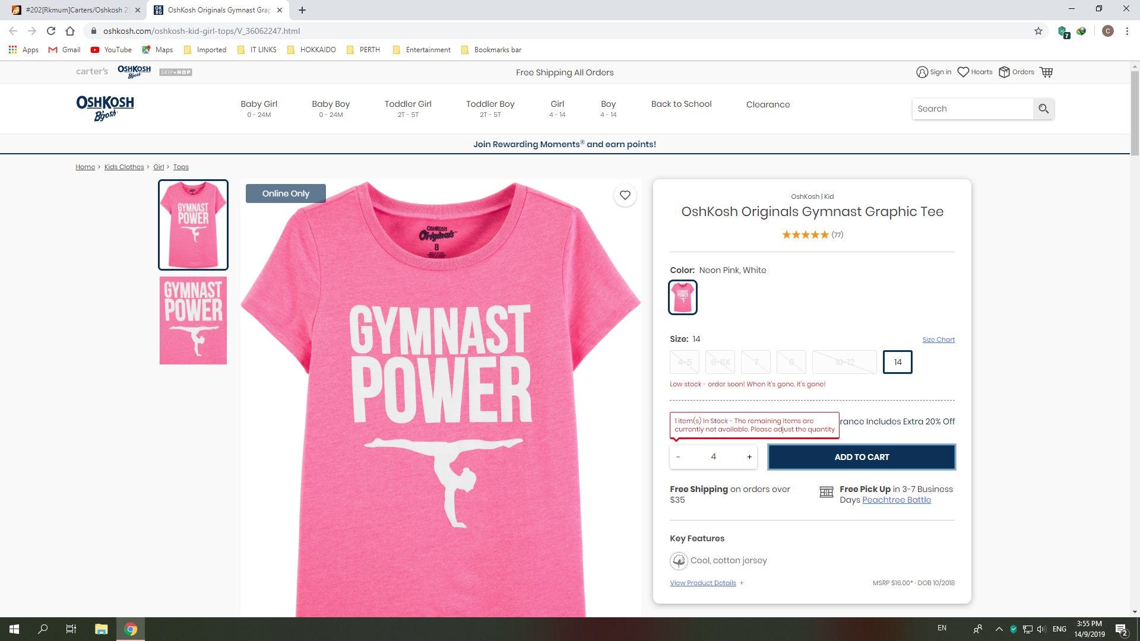Go to Tops breadcrumb
The width and height of the screenshot is (1140, 641).
pos(181,167)
